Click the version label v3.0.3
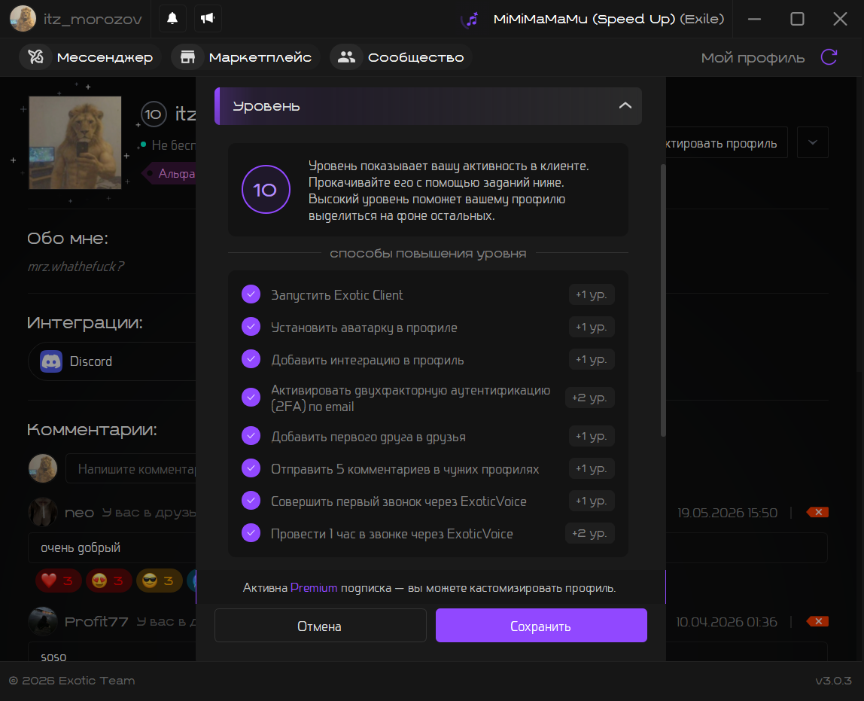The image size is (864, 701). (x=833, y=681)
